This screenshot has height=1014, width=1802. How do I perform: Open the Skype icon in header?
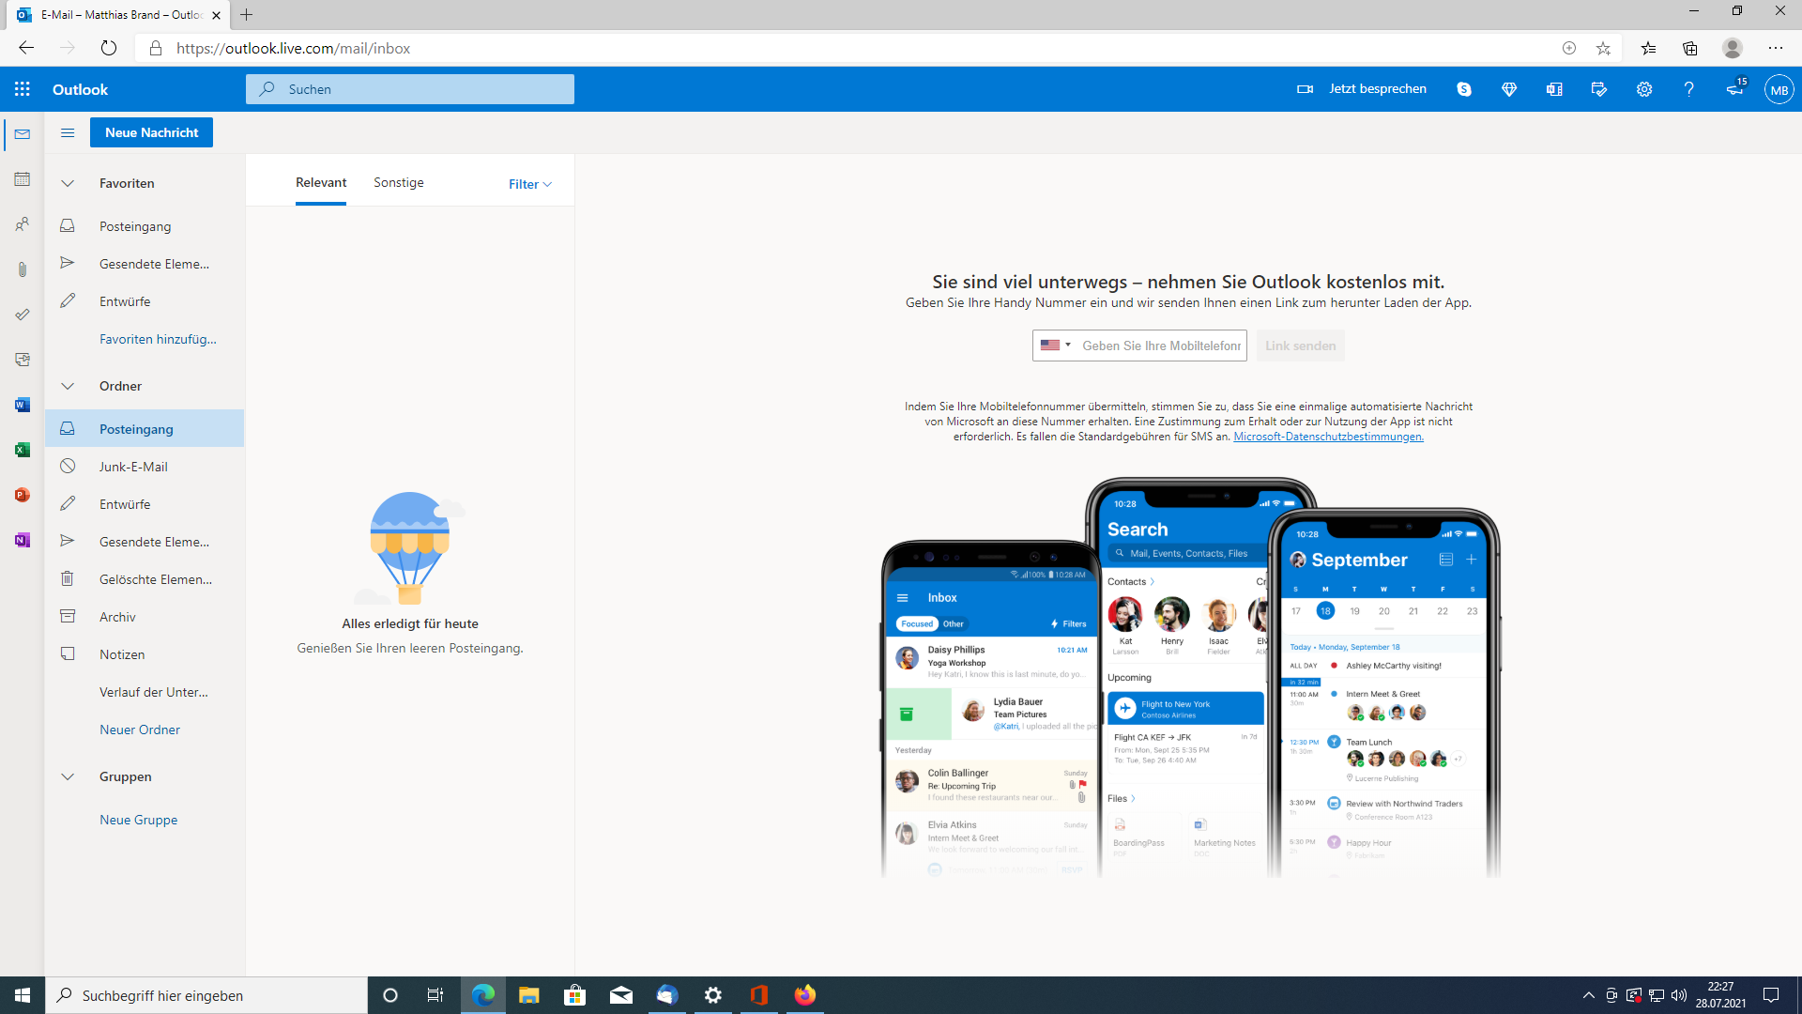(1464, 89)
